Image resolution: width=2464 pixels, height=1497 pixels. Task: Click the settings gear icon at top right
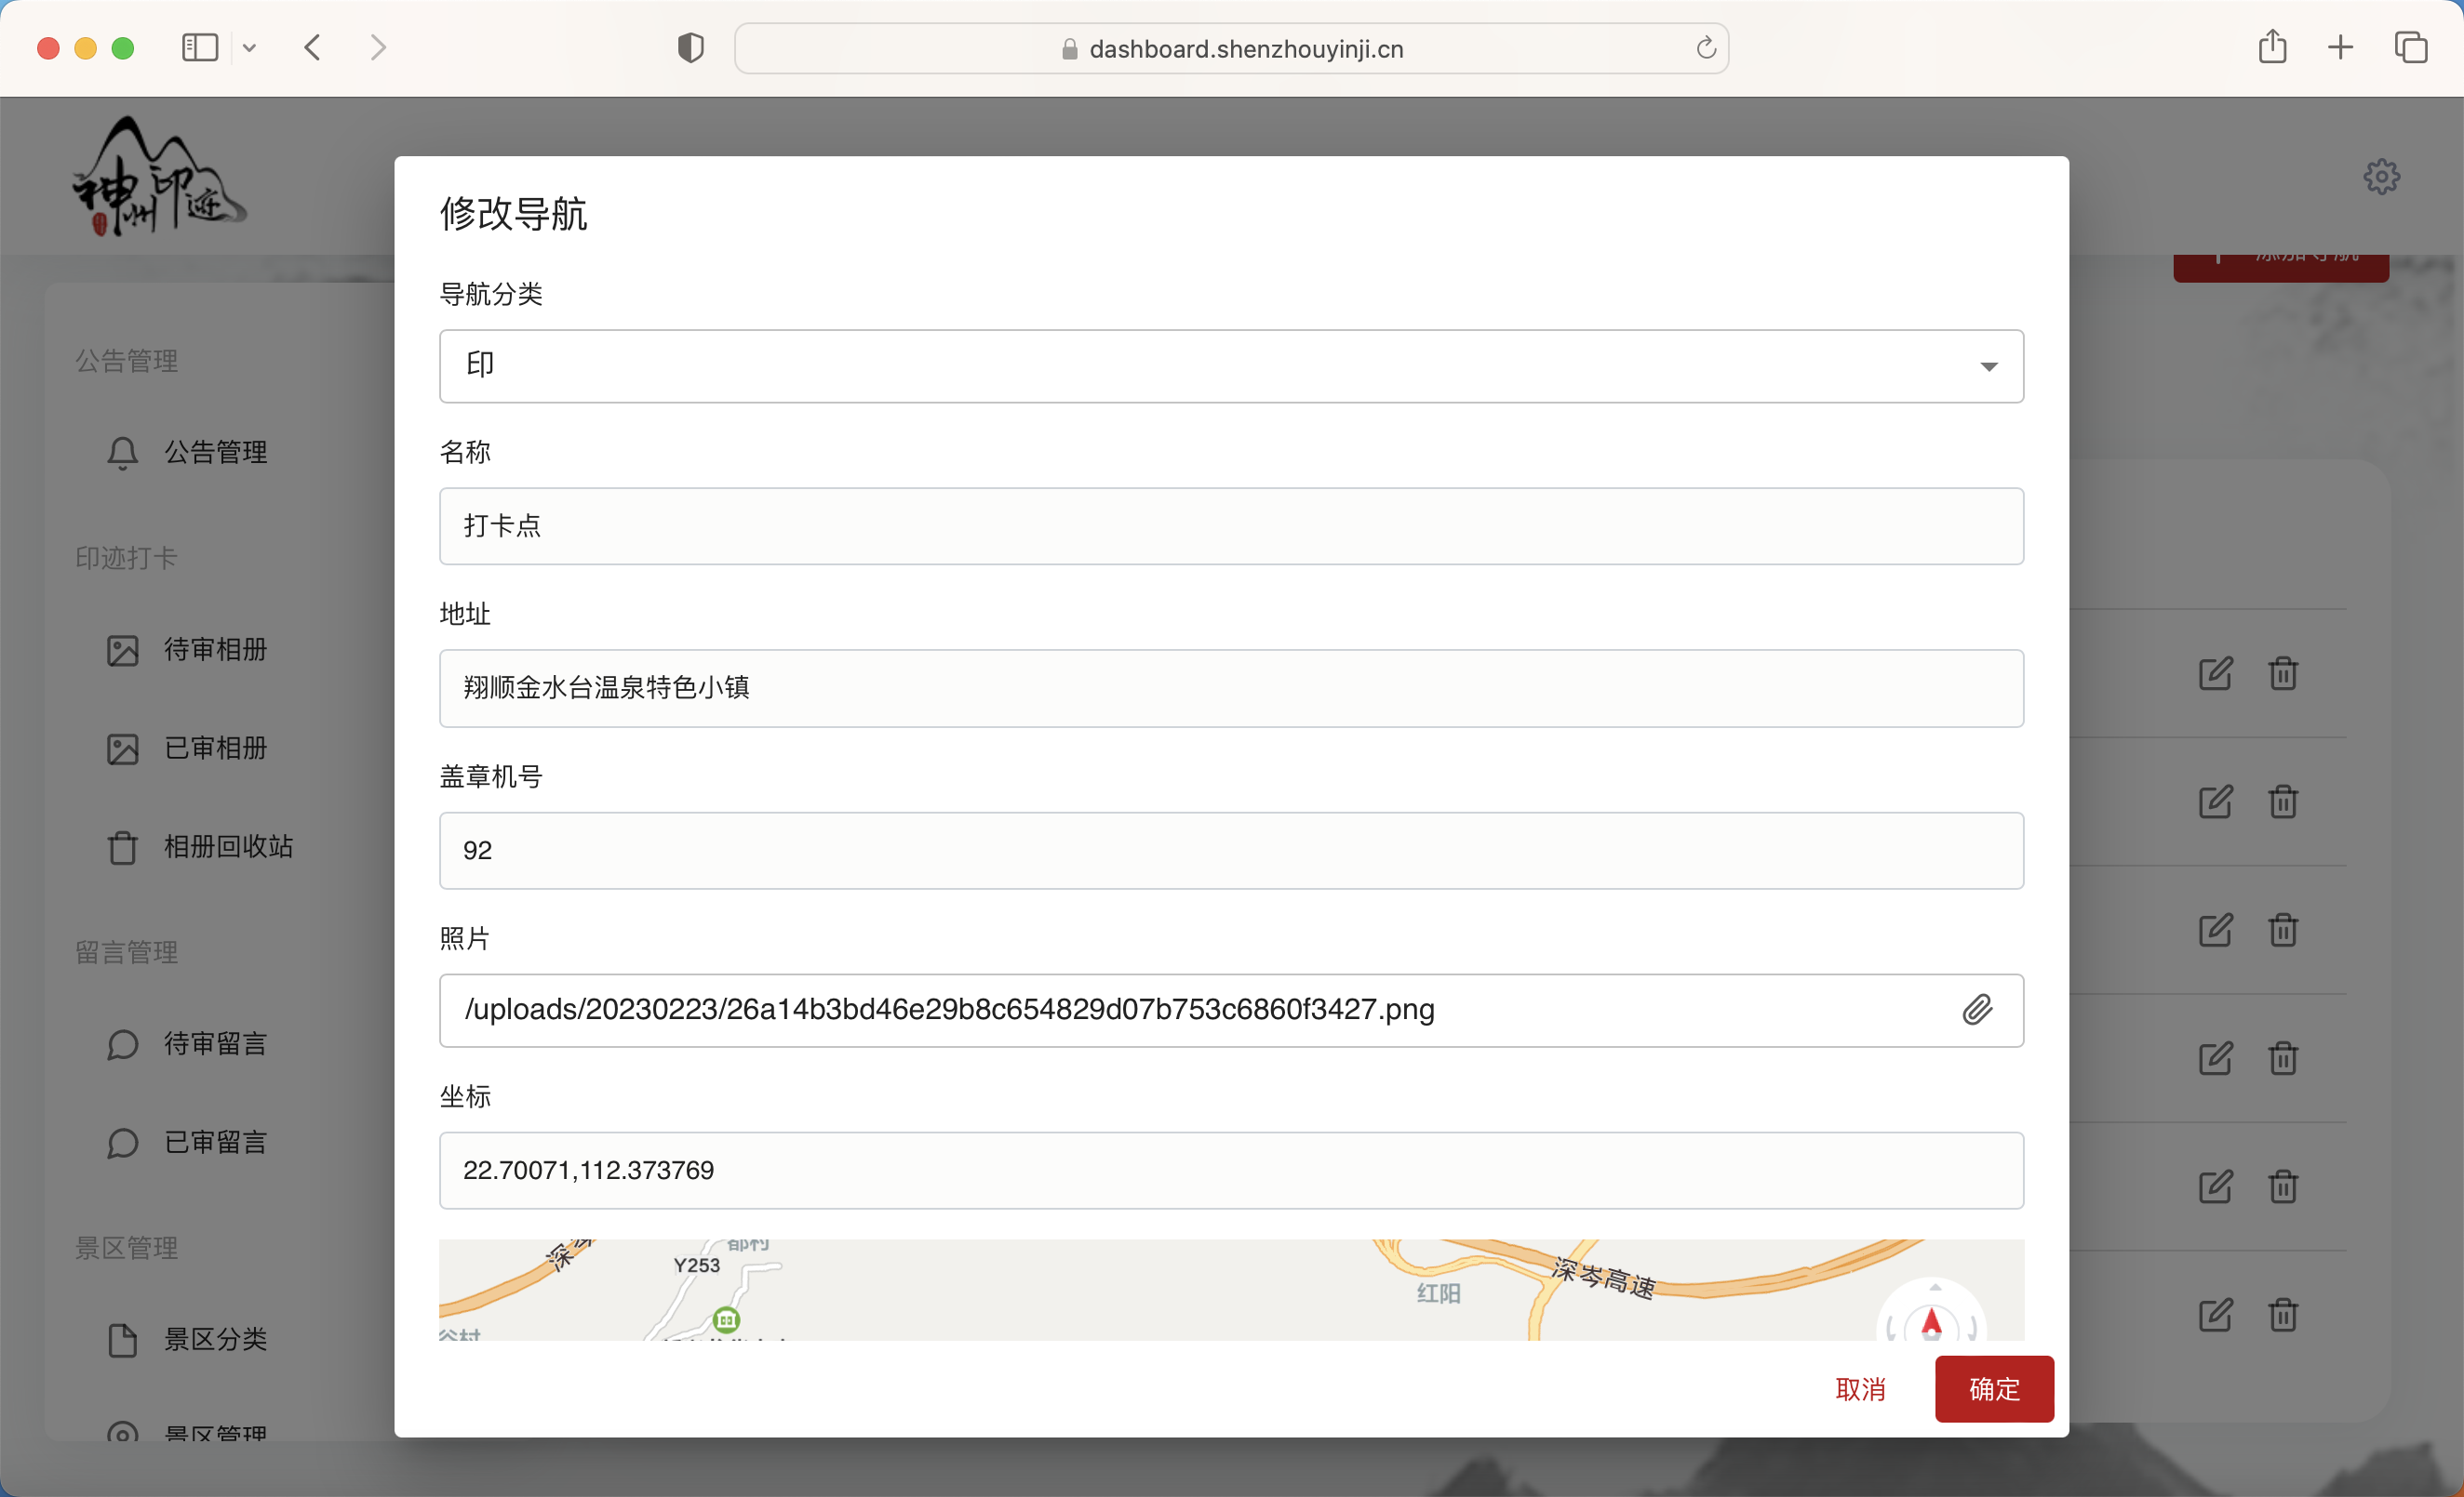(x=2381, y=177)
